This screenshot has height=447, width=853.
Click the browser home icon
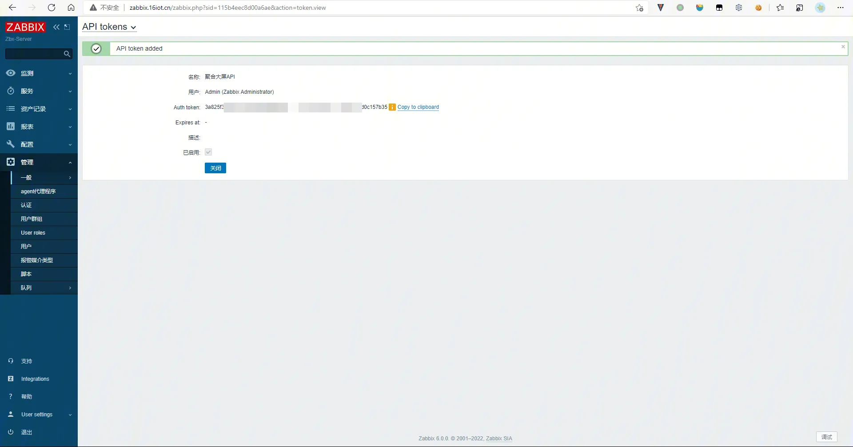[x=71, y=8]
